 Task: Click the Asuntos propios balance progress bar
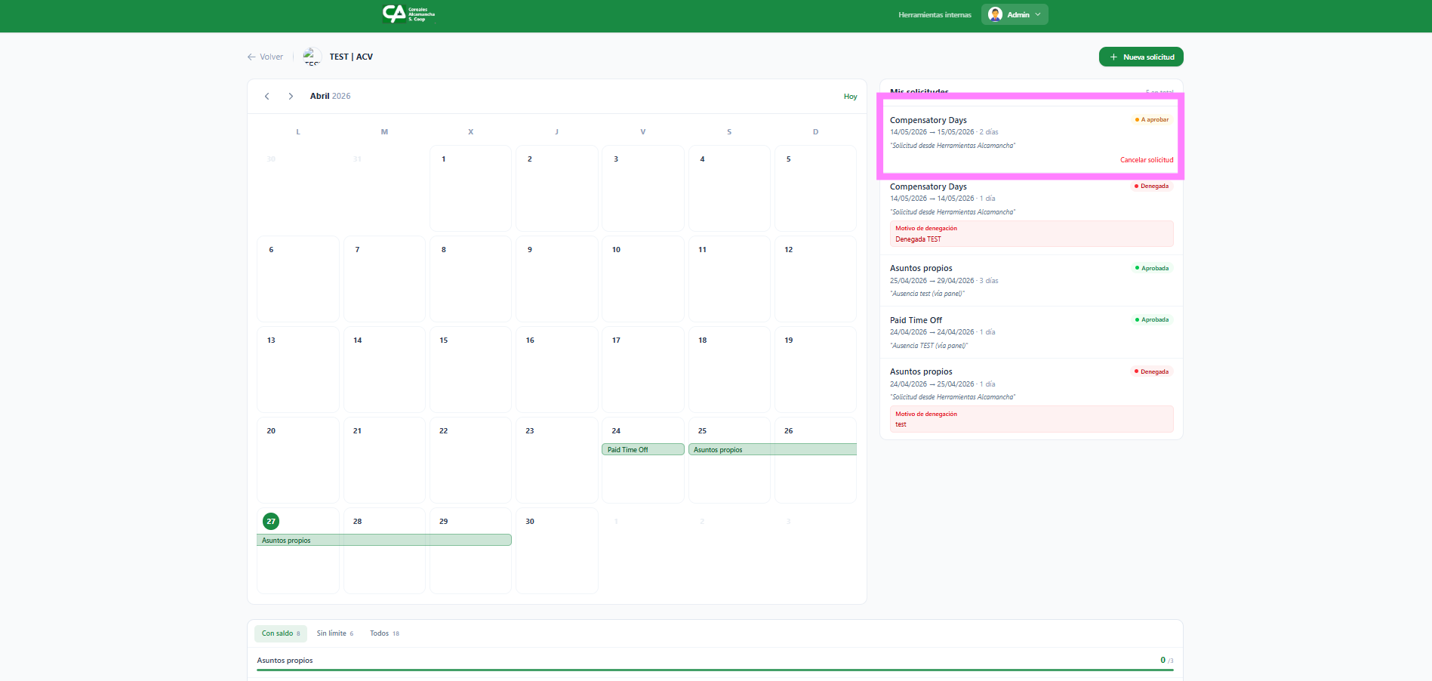[x=714, y=670]
